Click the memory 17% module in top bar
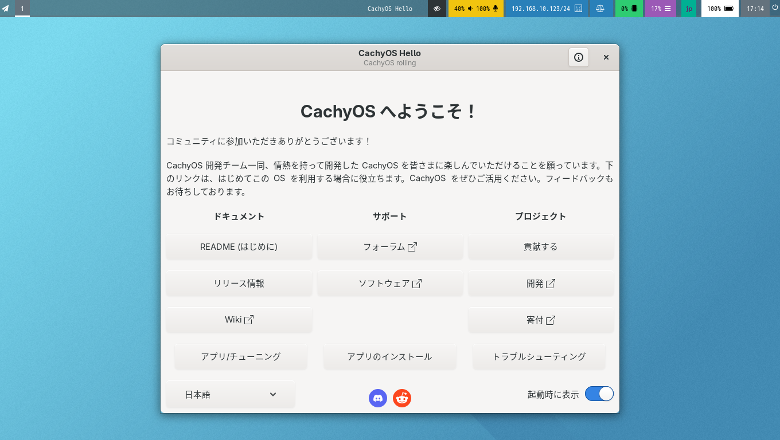The height and width of the screenshot is (440, 780). (661, 9)
